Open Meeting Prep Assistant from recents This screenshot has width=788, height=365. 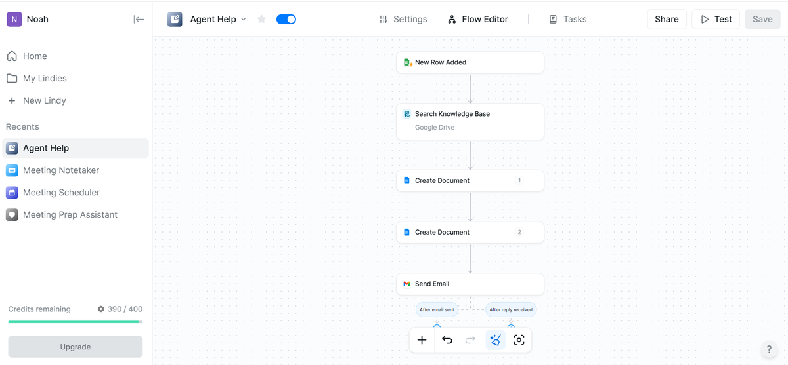click(76, 215)
